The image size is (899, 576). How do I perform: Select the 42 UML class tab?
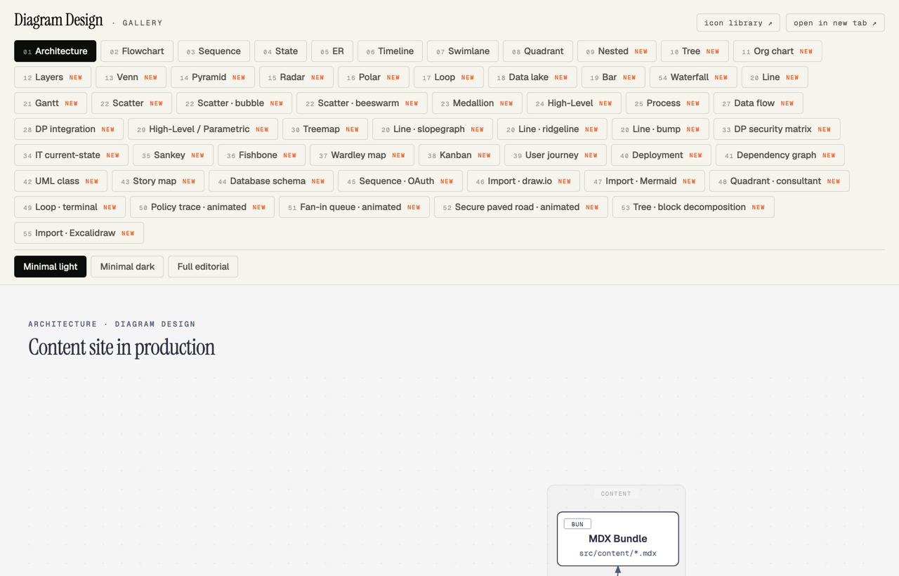coord(61,181)
